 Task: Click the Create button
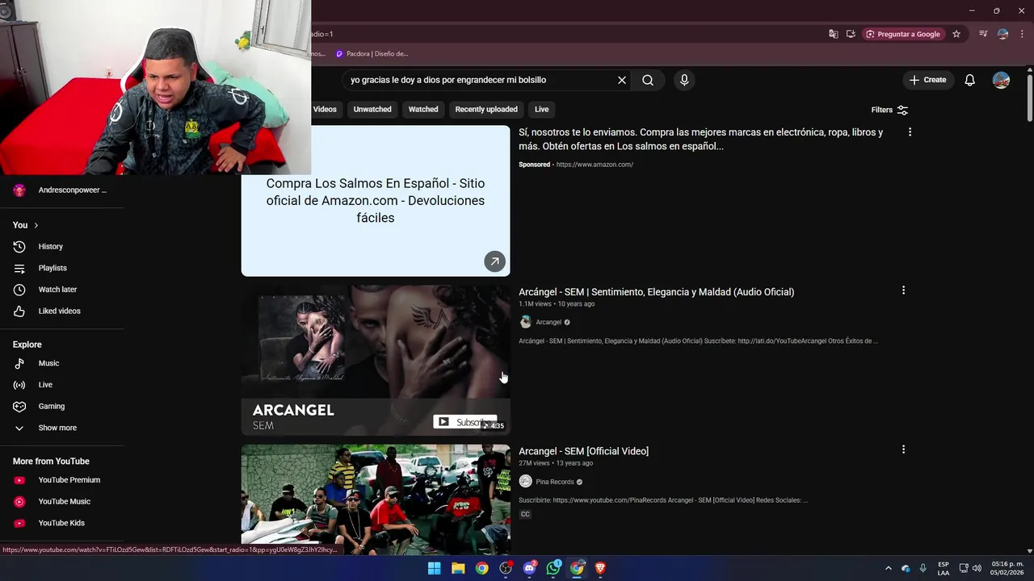[927, 80]
